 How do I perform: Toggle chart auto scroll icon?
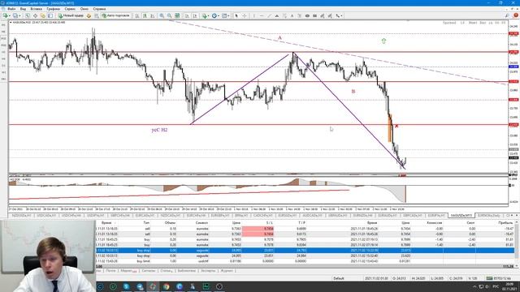pos(188,15)
